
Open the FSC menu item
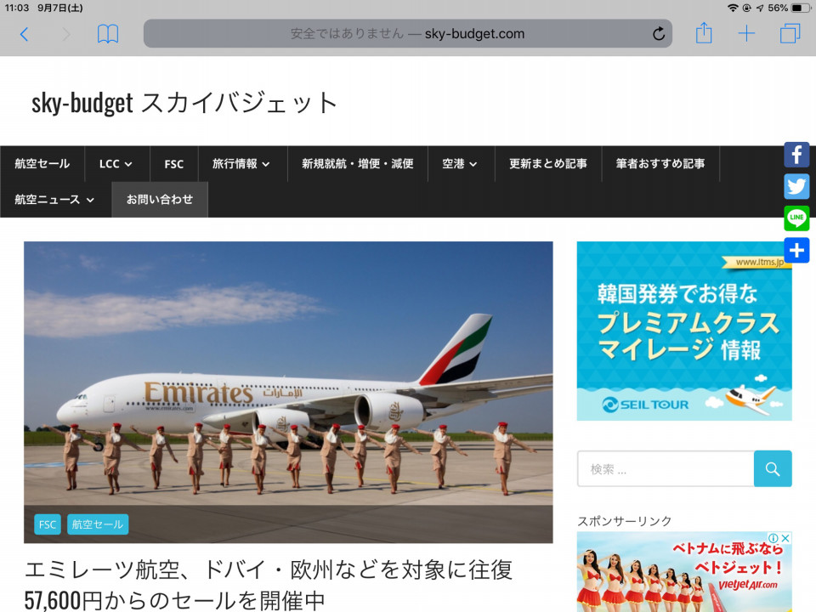tap(173, 164)
